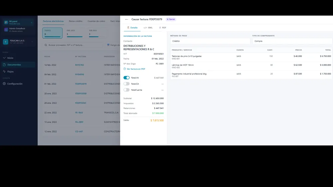
Task: Open Configuración in the sidebar
Action: tap(18, 84)
